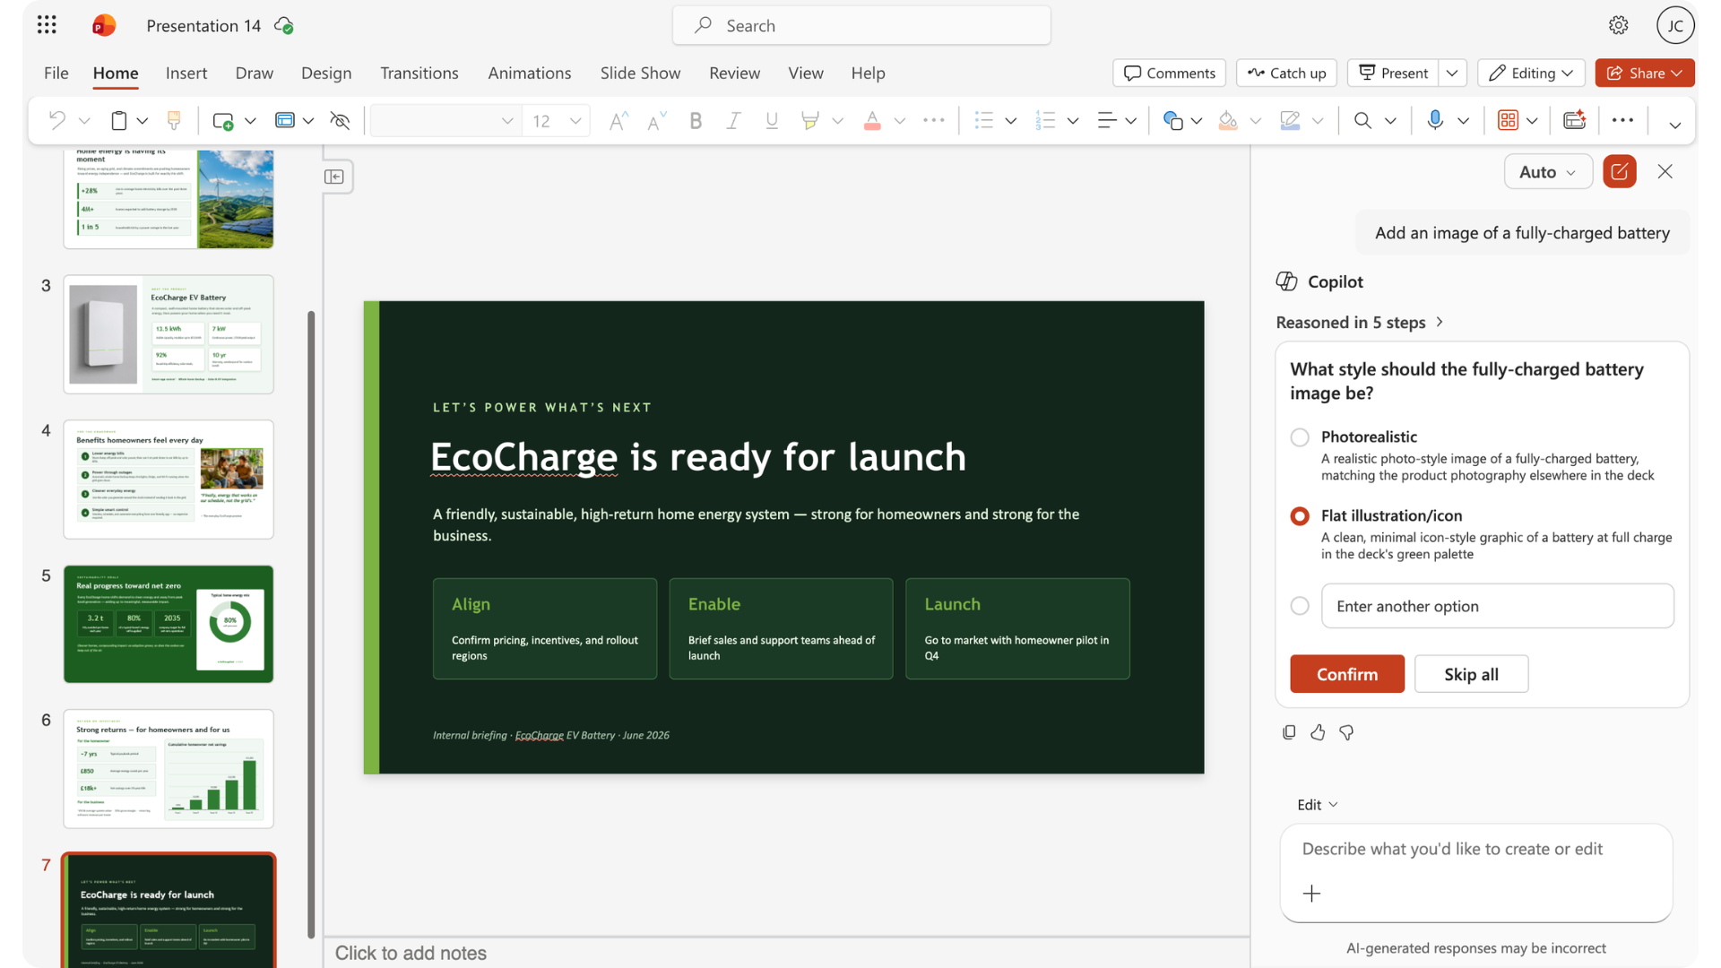Open the app launcher grid
Viewport: 1721px width, 968px height.
pos(47,25)
